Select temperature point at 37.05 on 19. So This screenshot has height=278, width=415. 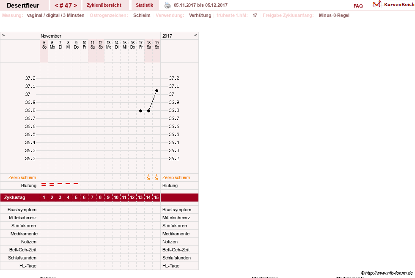157,91
